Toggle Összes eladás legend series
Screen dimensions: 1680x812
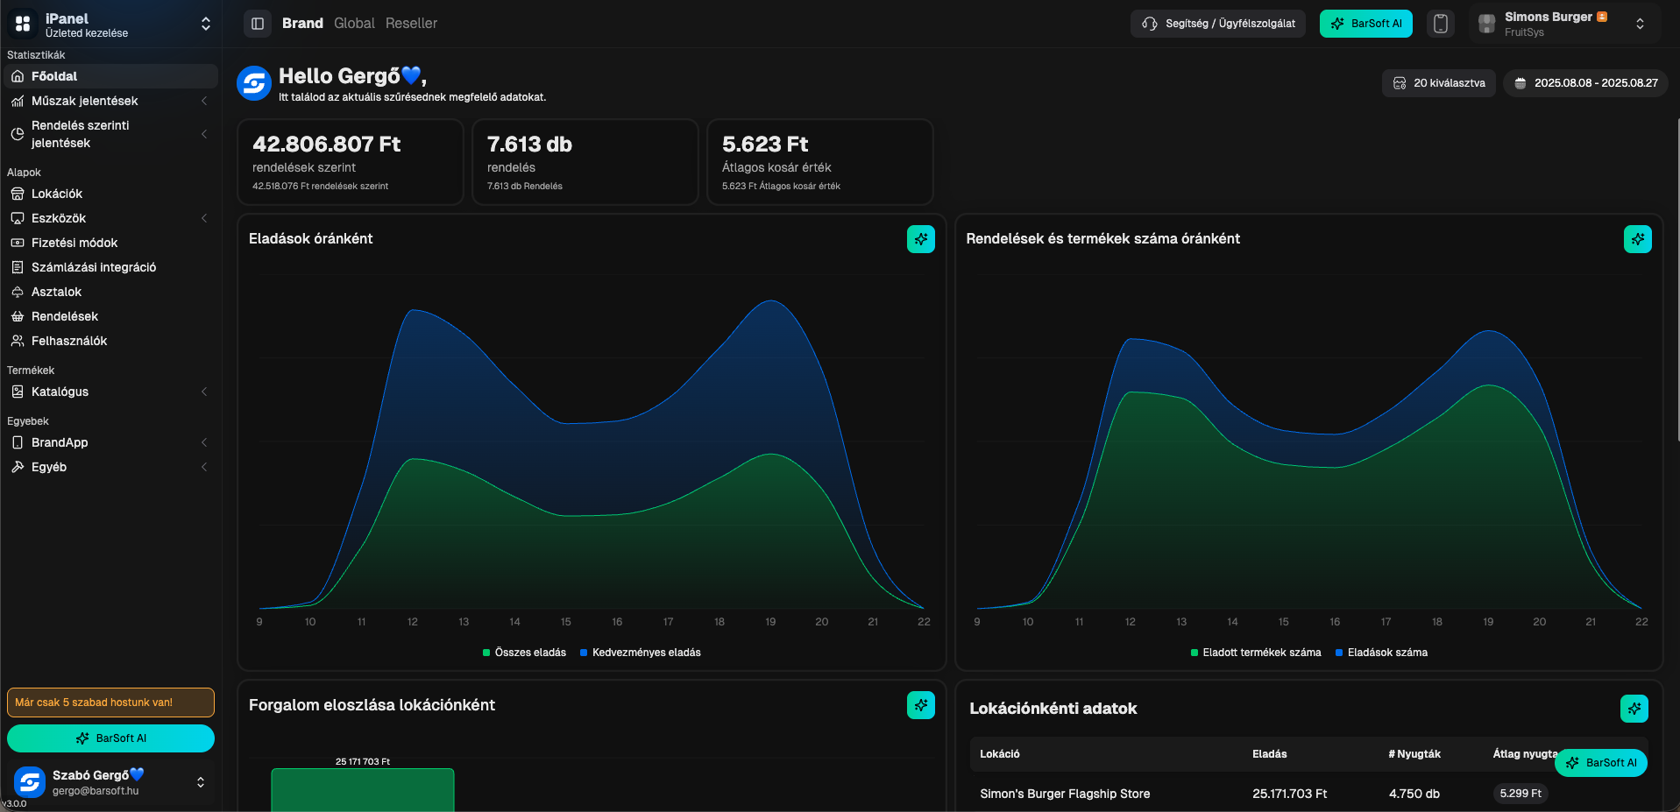(524, 653)
